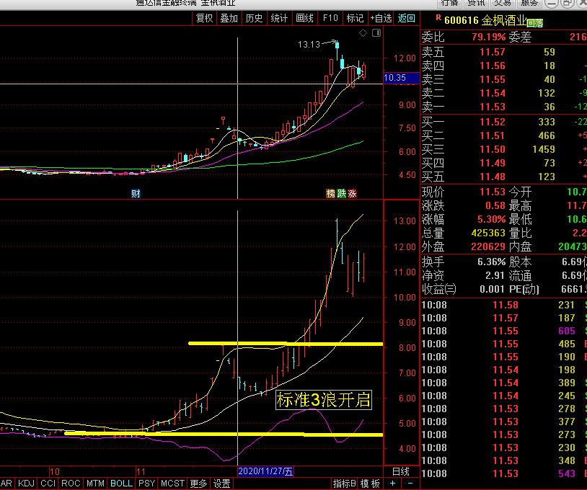Activate the 画线 drawing tool
587x490 pixels.
click(304, 18)
